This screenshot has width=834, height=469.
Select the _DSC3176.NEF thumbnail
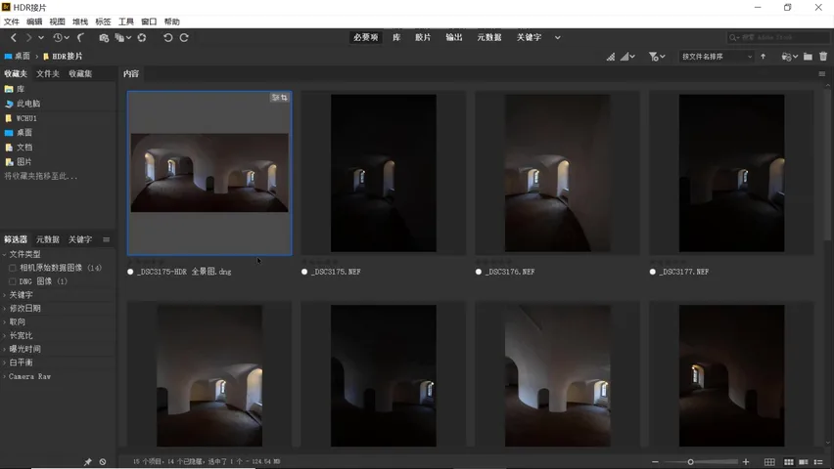tap(557, 173)
